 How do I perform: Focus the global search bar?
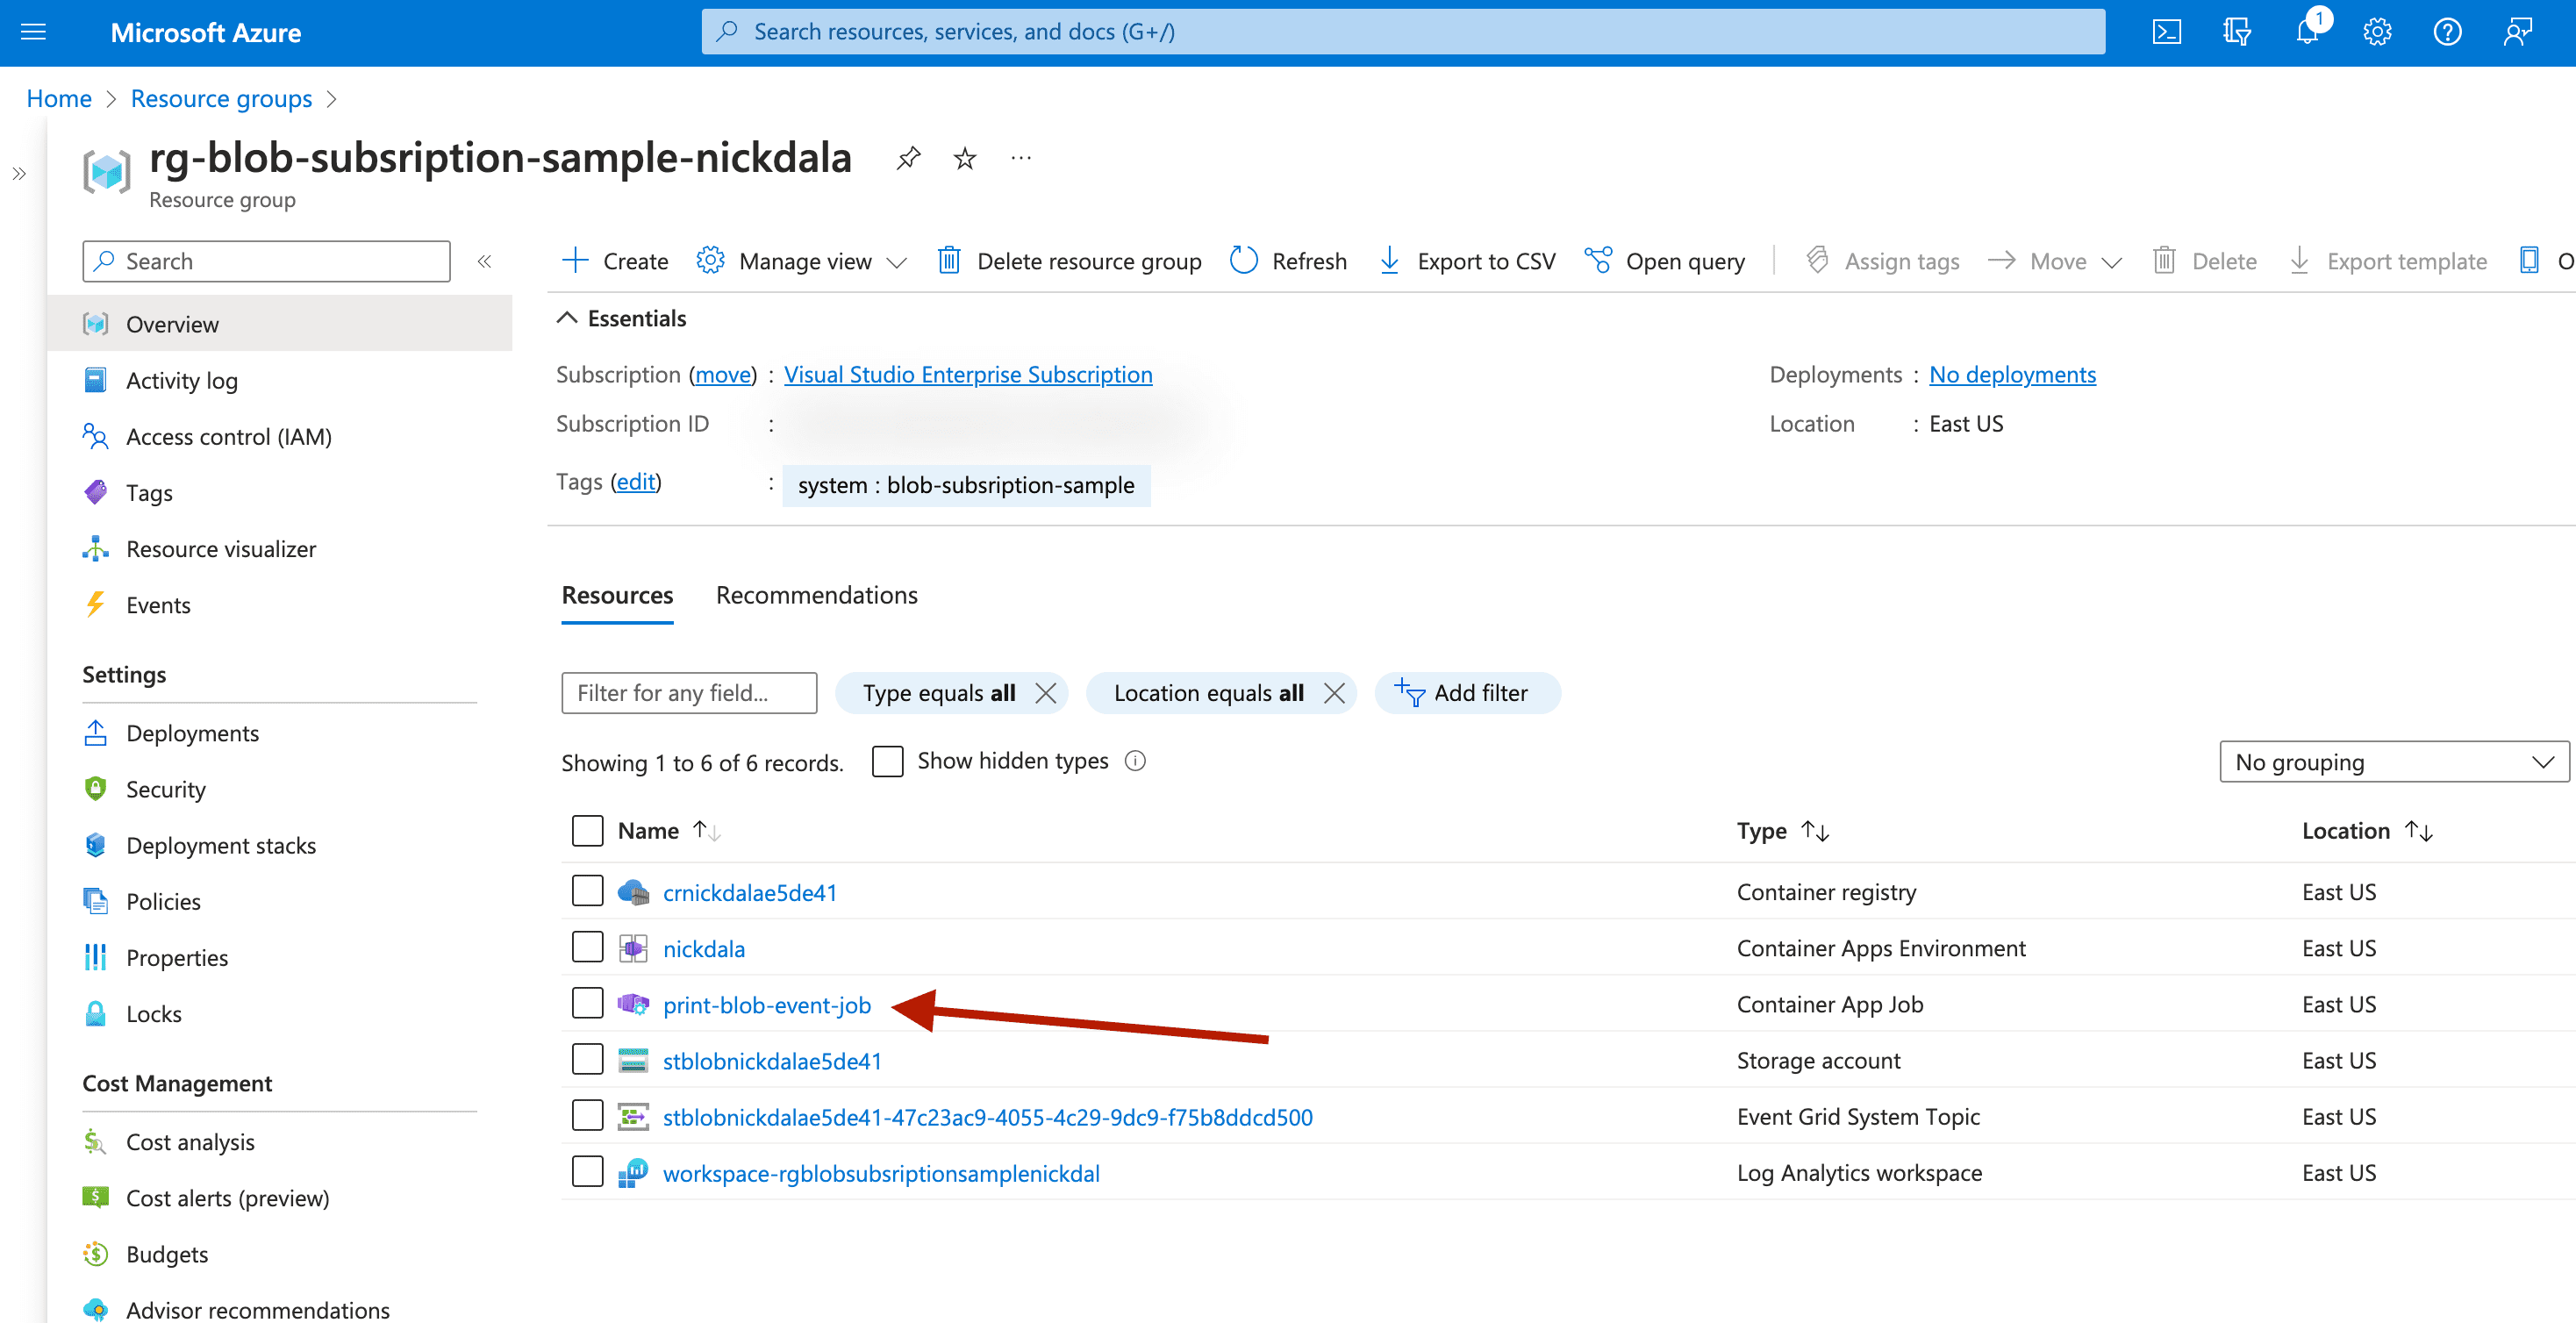[1403, 32]
